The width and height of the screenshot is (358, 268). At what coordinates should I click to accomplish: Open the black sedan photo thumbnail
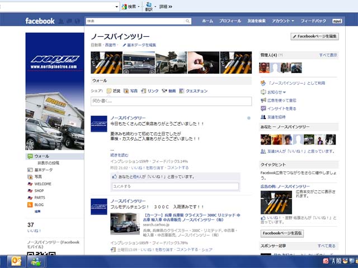139,63
